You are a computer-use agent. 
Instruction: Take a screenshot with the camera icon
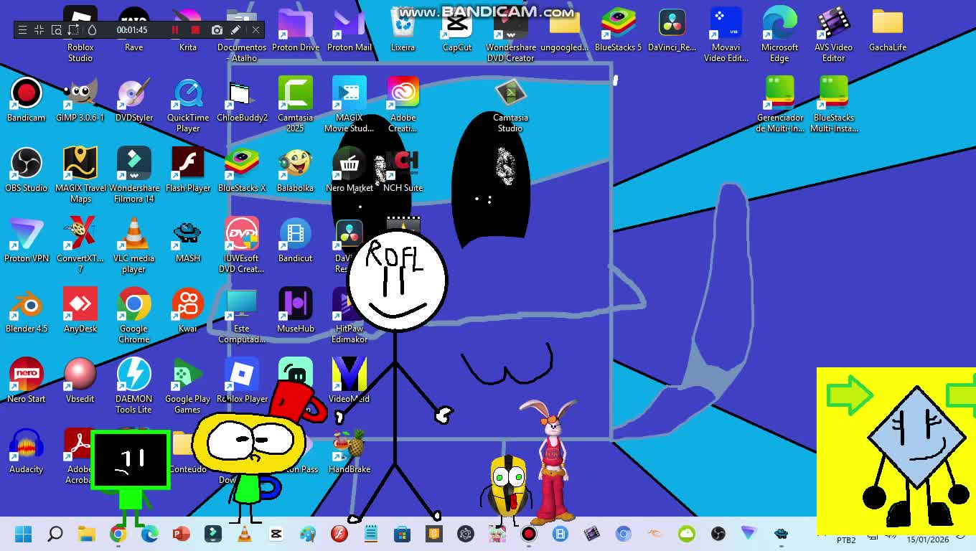pos(217,29)
